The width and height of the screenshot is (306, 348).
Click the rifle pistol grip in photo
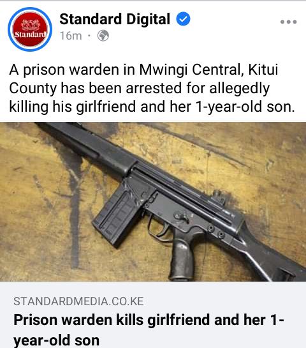coord(181,255)
